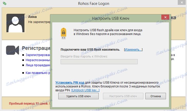Open the Как правильно link in main window
The width and height of the screenshot is (187, 111).
coord(38,73)
